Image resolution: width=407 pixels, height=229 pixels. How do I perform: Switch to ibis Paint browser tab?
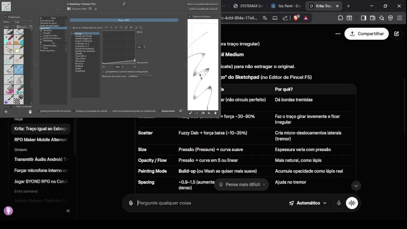pos(286,6)
